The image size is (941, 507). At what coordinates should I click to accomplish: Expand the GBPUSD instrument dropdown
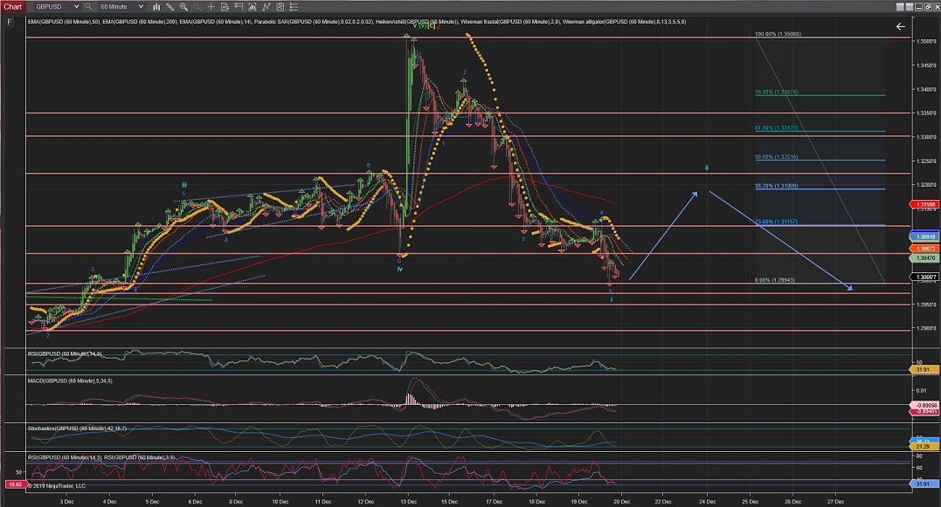(77, 6)
